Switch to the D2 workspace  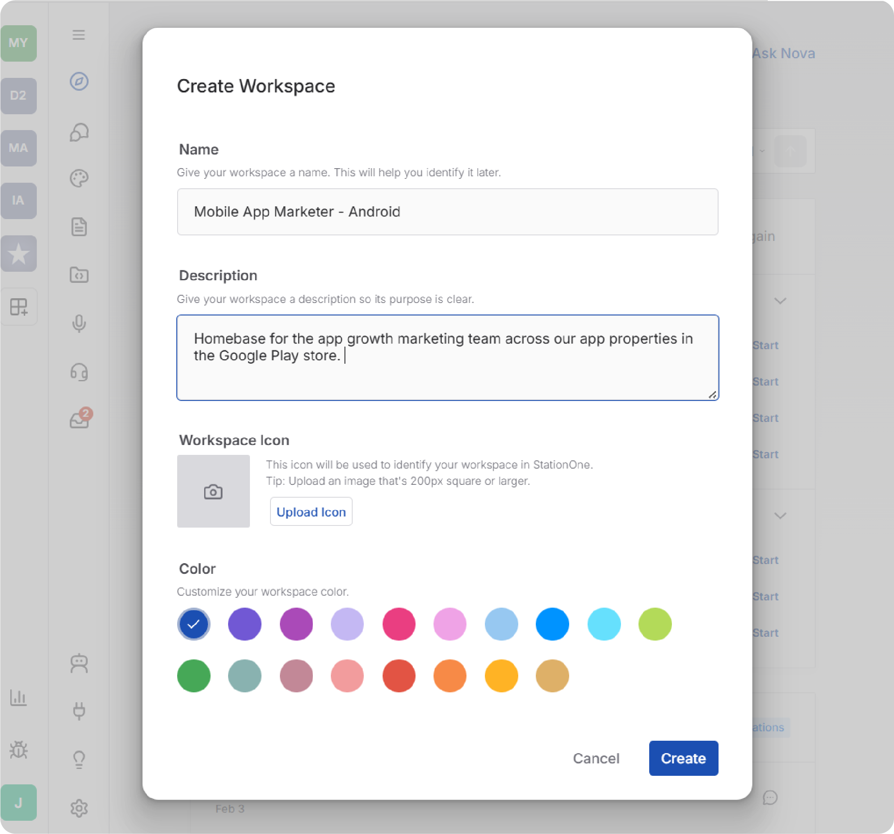click(x=18, y=96)
